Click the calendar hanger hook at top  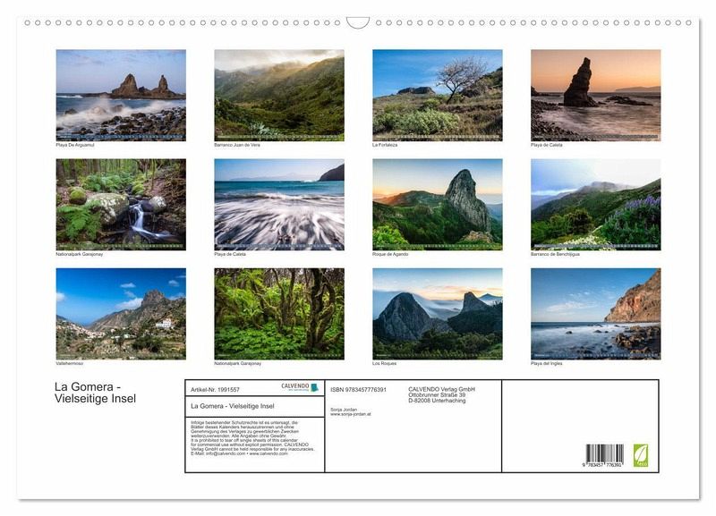point(358,22)
